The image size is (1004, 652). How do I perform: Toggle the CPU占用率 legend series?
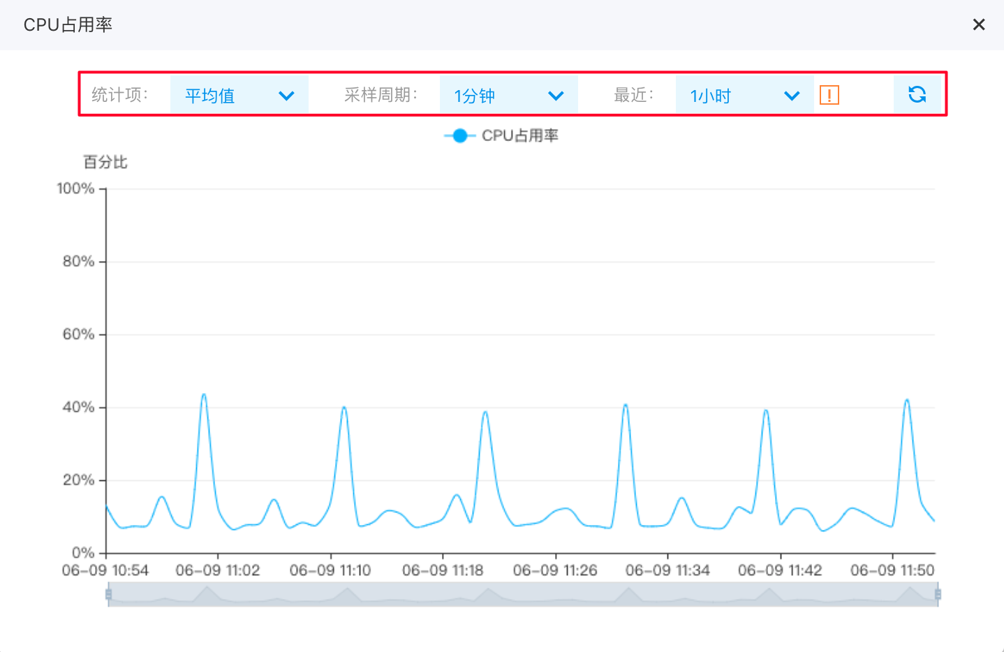click(x=501, y=135)
